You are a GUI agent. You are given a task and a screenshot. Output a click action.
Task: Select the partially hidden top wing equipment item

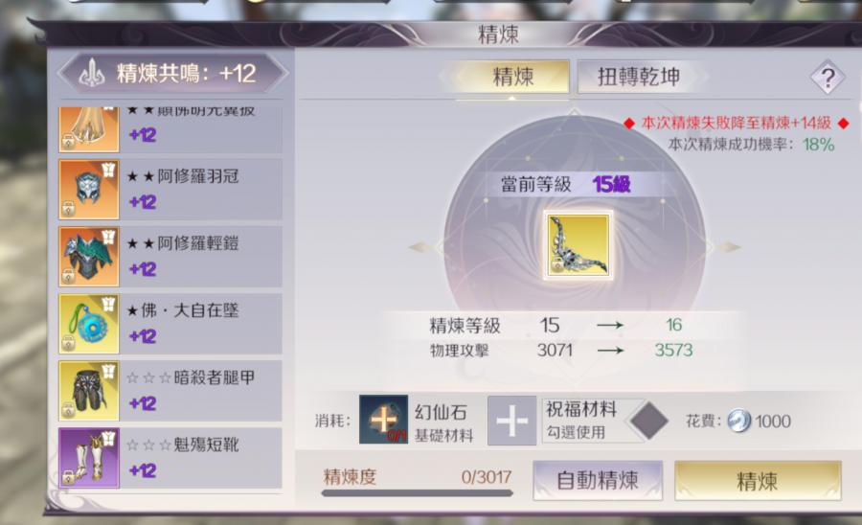tap(170, 129)
